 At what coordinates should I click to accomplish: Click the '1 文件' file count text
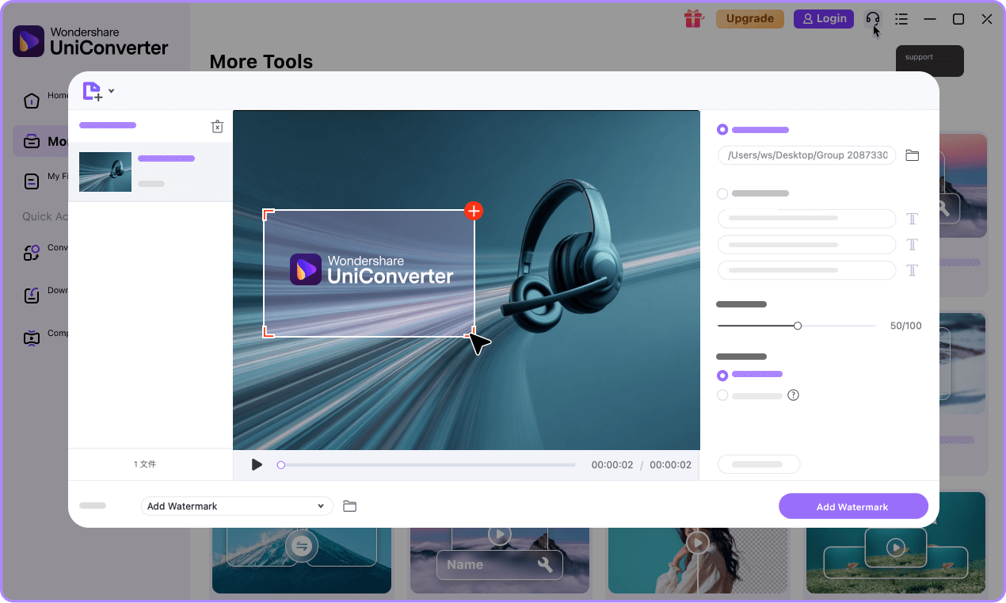pos(145,464)
